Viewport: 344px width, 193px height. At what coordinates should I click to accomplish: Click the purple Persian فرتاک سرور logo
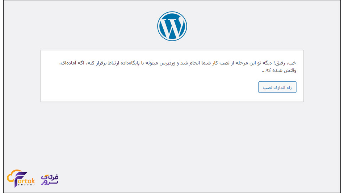point(50,179)
